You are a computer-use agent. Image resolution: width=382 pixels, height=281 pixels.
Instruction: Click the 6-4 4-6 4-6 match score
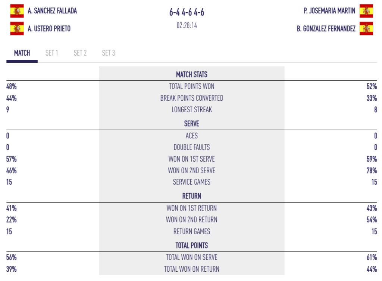[187, 12]
